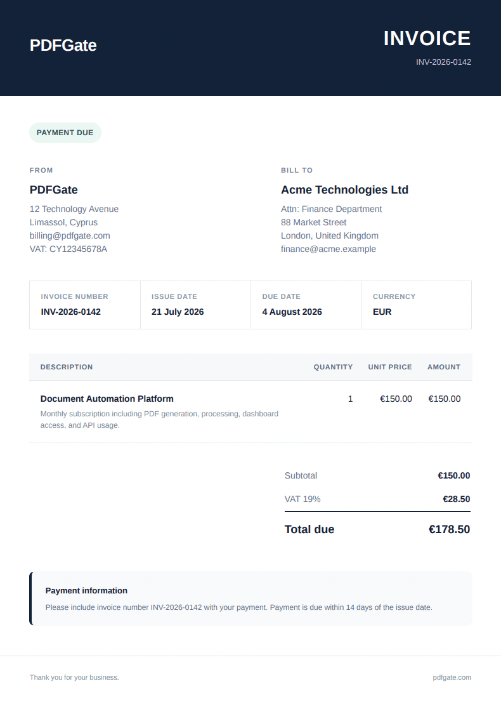
Task: Click the BILL TO label
Action: [297, 170]
